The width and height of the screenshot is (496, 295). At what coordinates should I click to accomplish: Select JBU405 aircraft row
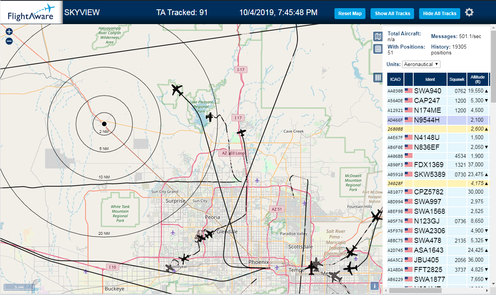pyautogui.click(x=438, y=260)
